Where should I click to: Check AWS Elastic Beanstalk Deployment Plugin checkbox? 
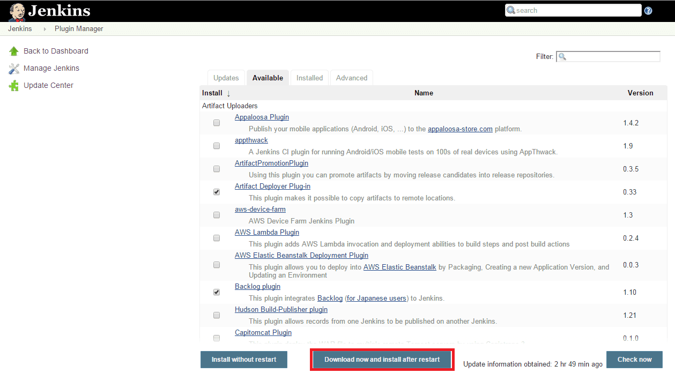coord(217,265)
